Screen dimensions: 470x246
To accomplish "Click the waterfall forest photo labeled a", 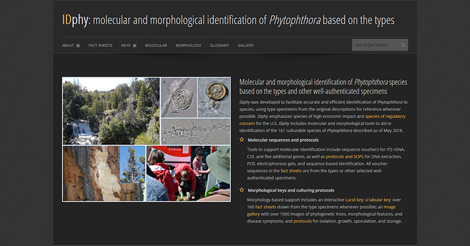I will tap(111, 112).
